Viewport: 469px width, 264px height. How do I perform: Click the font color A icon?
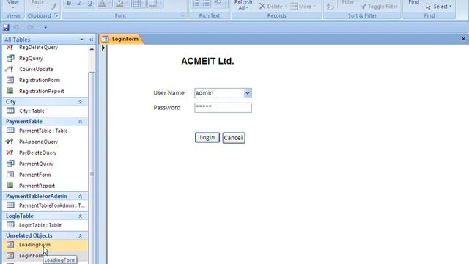[102, 4]
